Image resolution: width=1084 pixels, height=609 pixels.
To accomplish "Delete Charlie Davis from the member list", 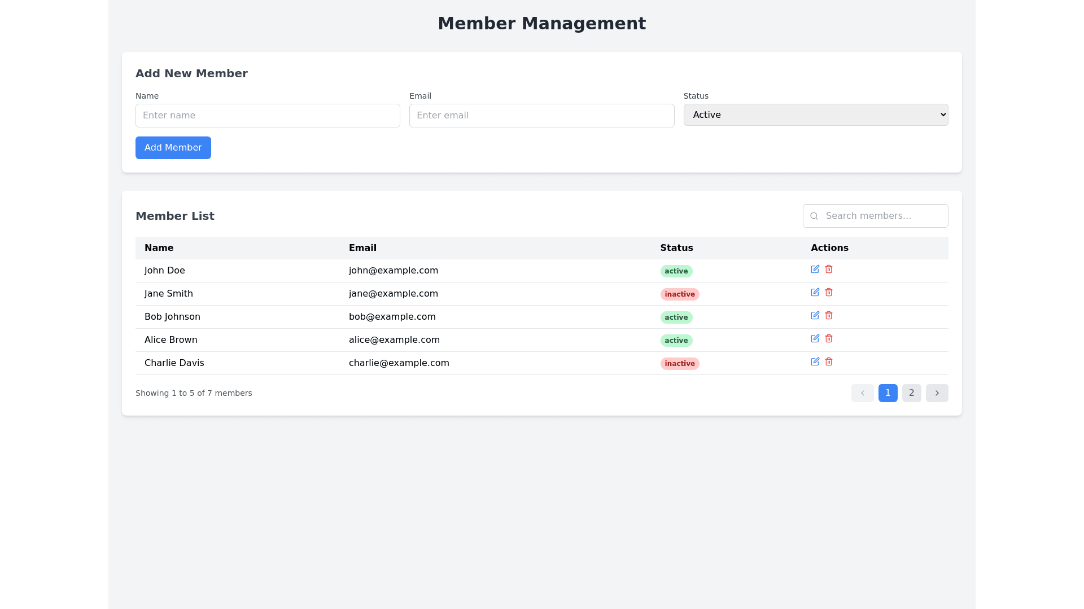I will (x=828, y=362).
